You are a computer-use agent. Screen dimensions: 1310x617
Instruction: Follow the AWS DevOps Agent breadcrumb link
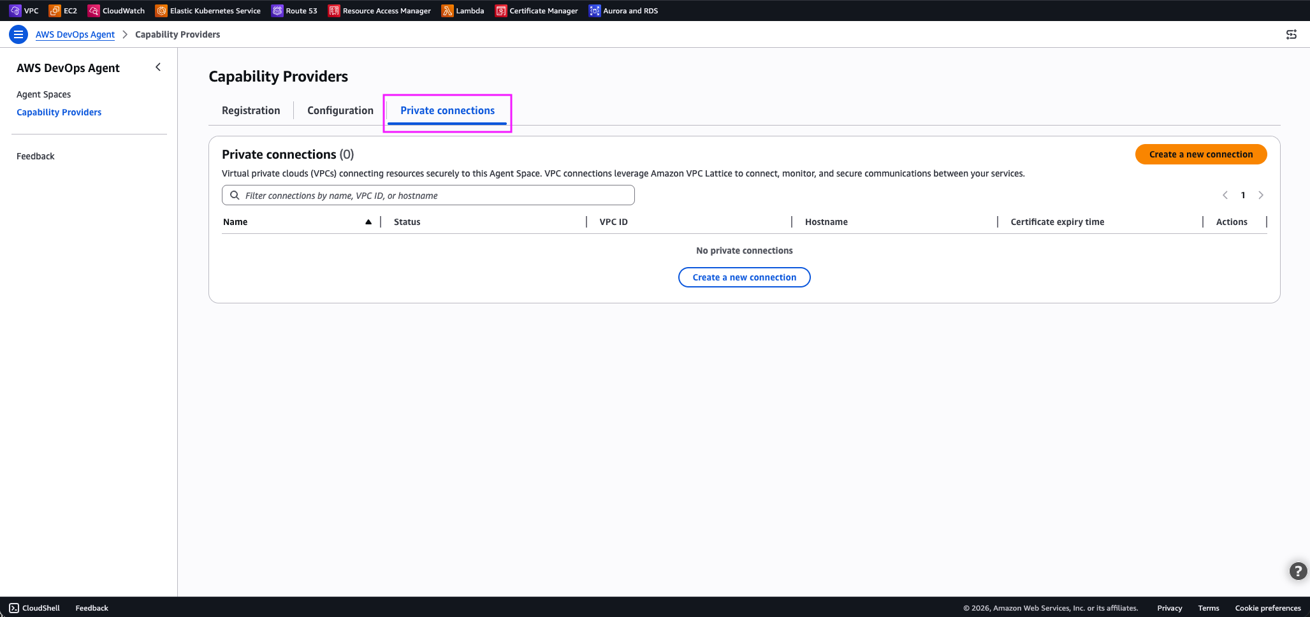(75, 34)
